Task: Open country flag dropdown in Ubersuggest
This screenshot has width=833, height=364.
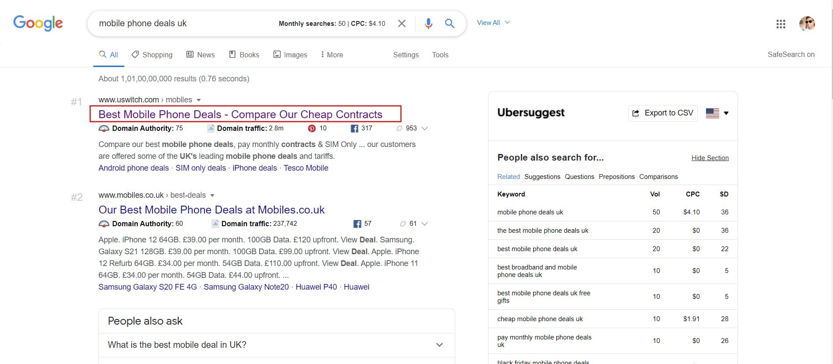Action: point(717,113)
